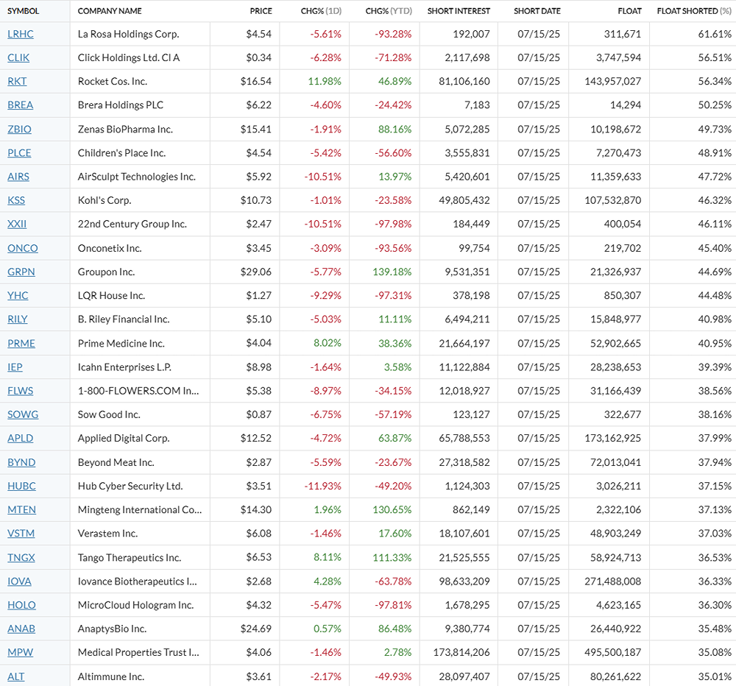The width and height of the screenshot is (736, 686).
Task: Select Kohl's Corp. company name
Action: click(x=105, y=200)
